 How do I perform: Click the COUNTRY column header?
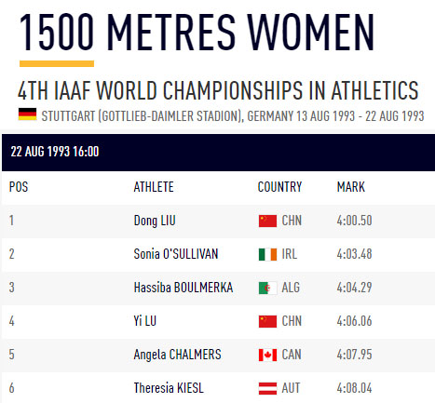[x=279, y=187]
